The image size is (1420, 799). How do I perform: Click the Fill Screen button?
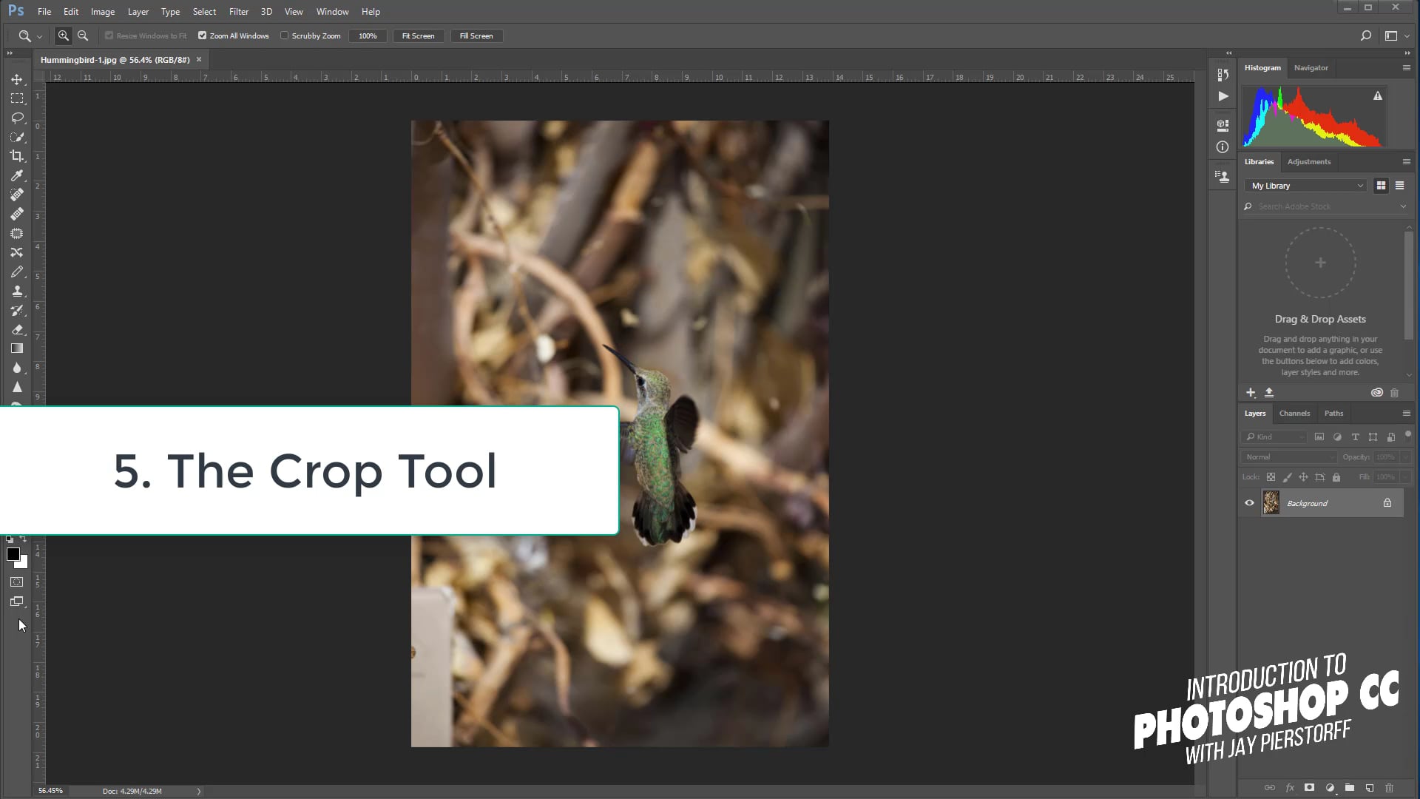(x=476, y=36)
